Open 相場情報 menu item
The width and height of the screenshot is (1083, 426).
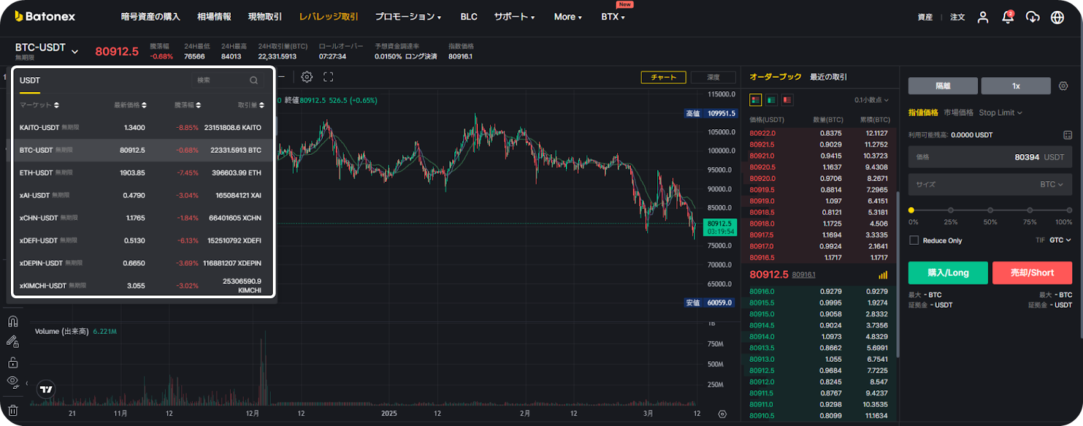[x=214, y=17]
